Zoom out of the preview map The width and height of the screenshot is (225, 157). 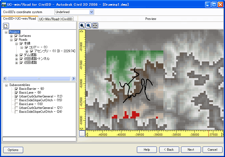(x=89, y=26)
